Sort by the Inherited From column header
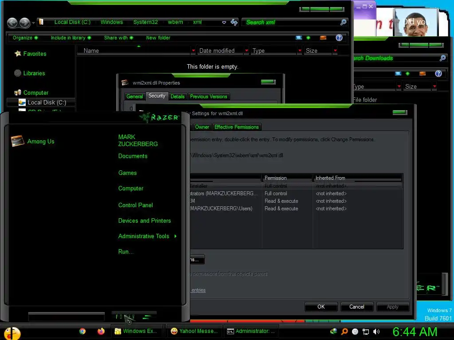This screenshot has height=340, width=454. 358,178
